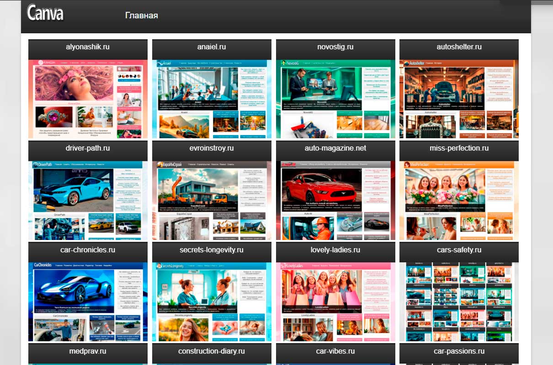
Task: Open the medprav.ru site link
Action: pyautogui.click(x=87, y=351)
